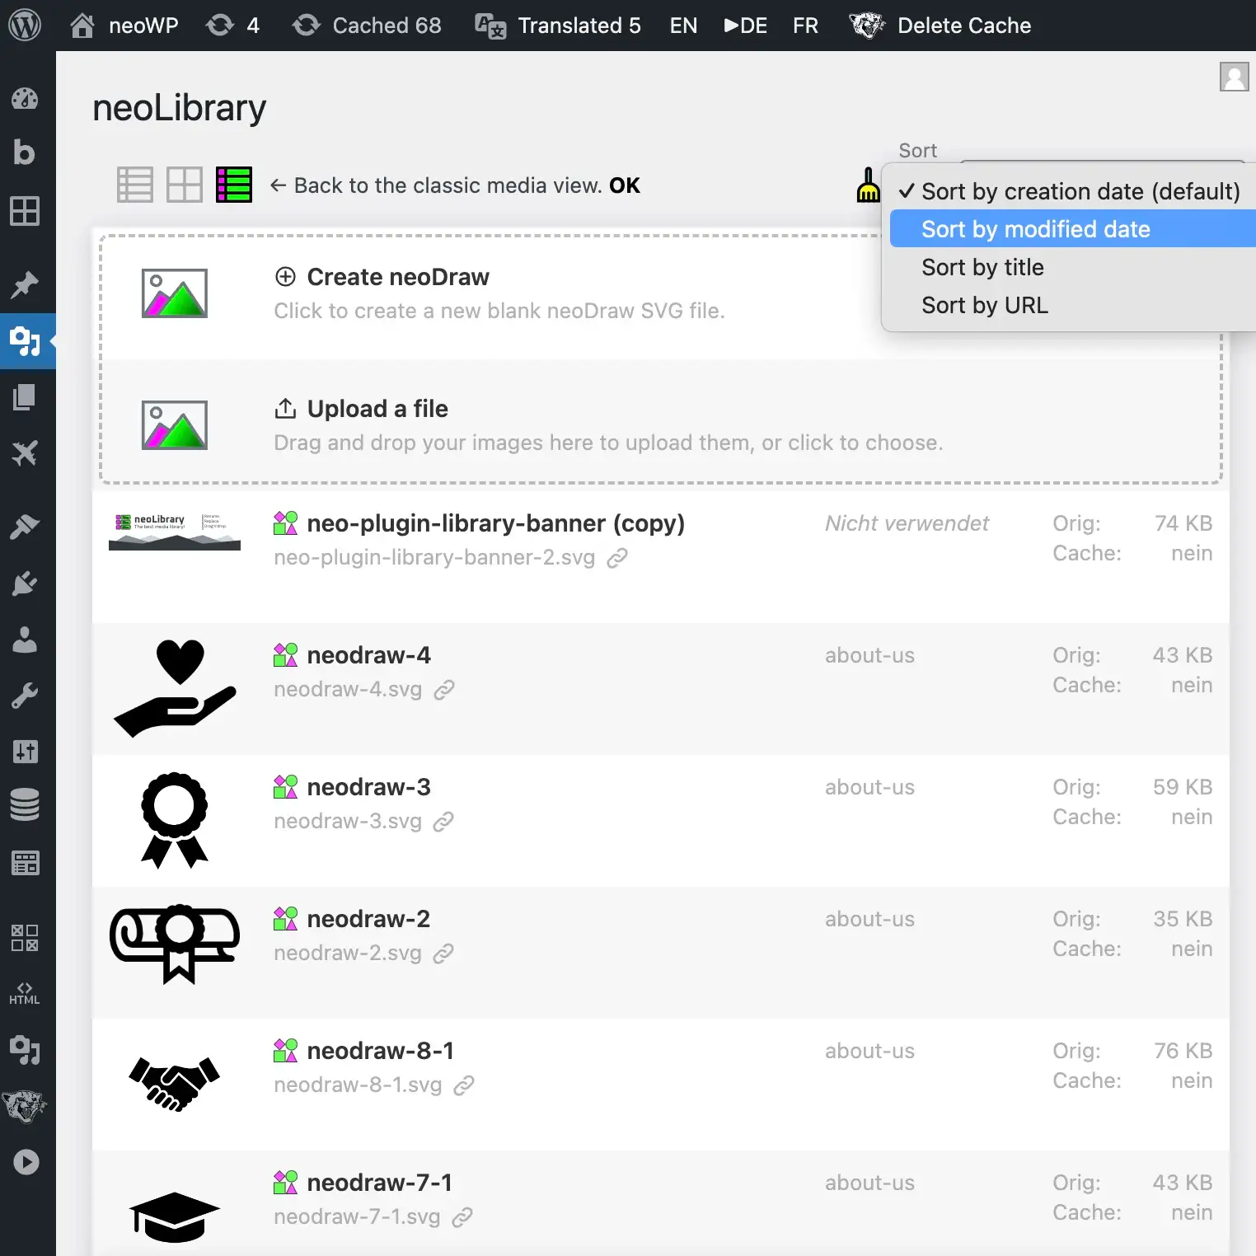Click Create neoDraw to make a blank SVG
Image resolution: width=1256 pixels, height=1256 pixels.
pos(398,277)
